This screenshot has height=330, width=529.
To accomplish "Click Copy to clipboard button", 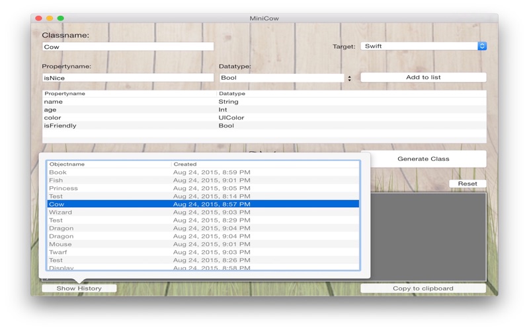I will [423, 288].
